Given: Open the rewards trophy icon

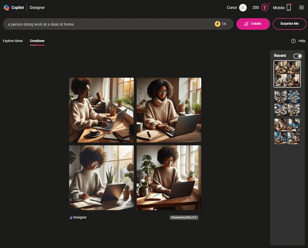Looking at the screenshot, I should pyautogui.click(x=265, y=8).
